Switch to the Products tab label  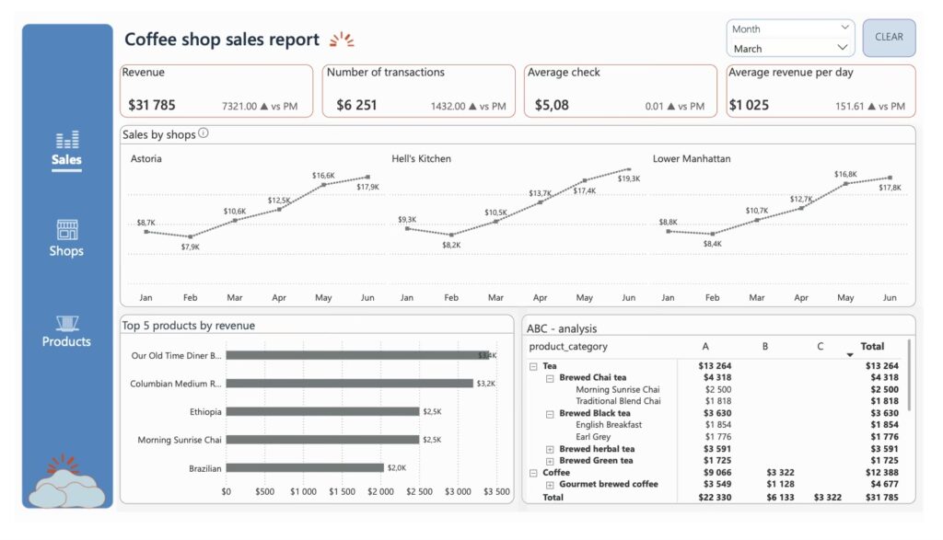66,342
